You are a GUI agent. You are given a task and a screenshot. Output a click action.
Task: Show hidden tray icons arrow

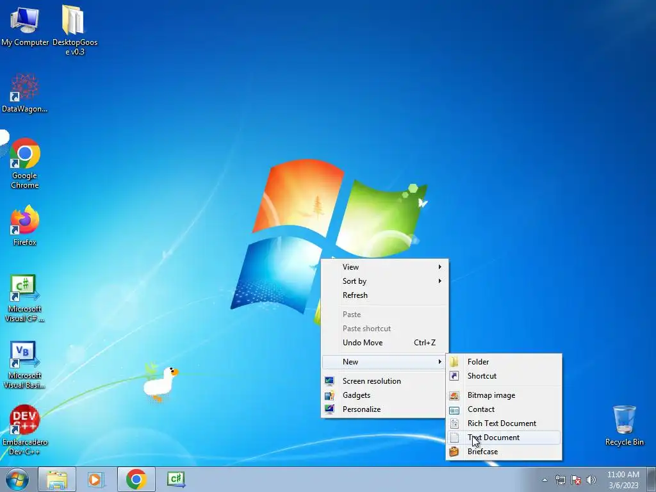coord(545,480)
